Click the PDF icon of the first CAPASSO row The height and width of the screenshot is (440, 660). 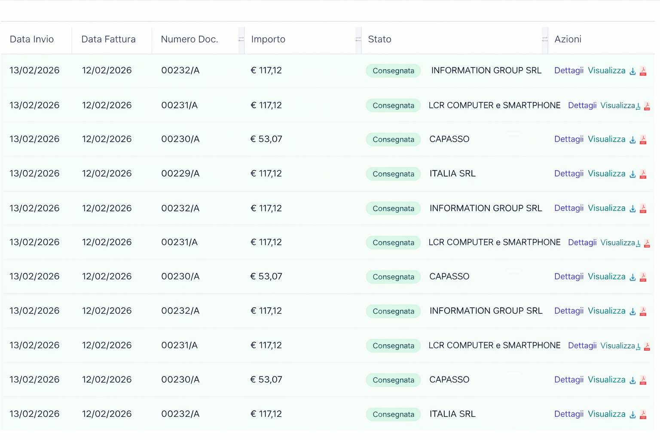pyautogui.click(x=643, y=140)
